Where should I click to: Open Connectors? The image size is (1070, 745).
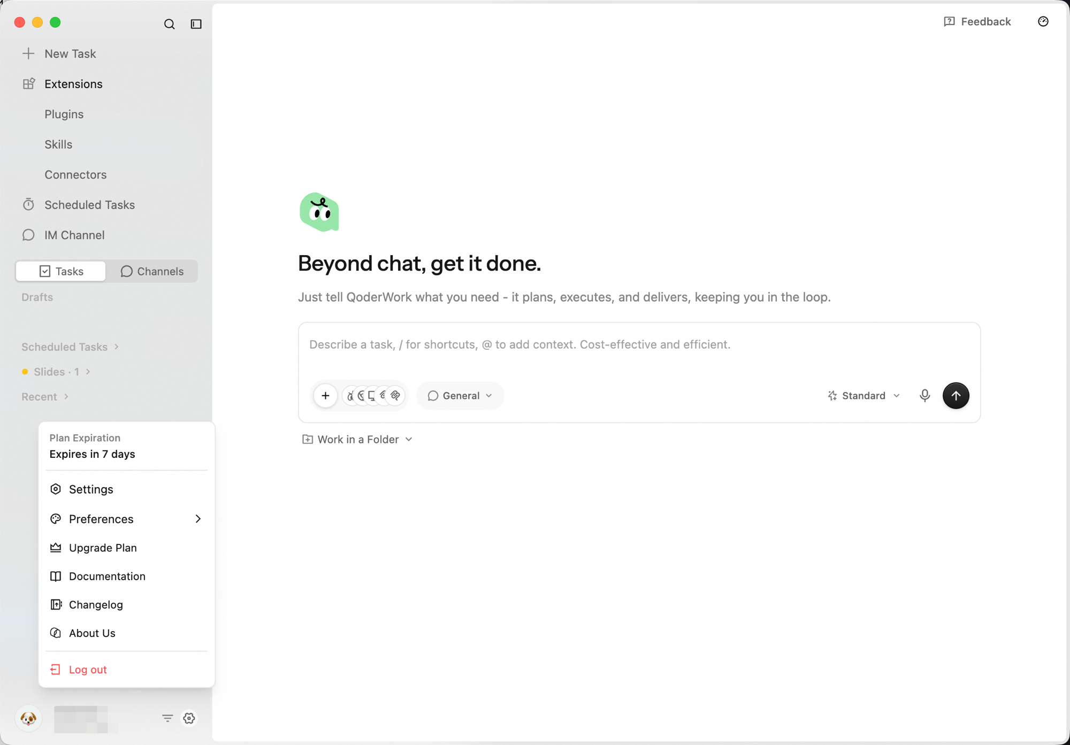(75, 175)
